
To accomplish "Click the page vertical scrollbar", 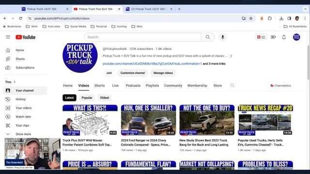I will coord(308,62).
